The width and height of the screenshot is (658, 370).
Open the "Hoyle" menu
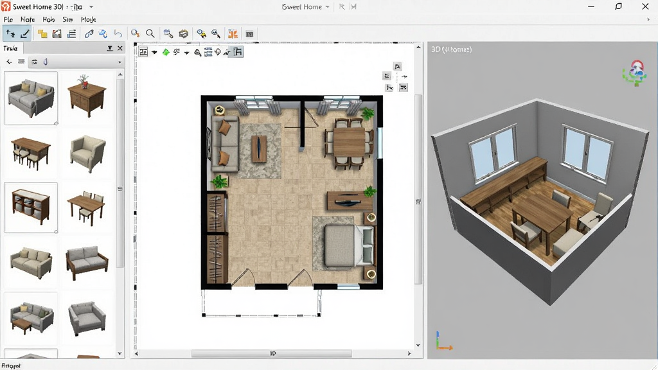click(89, 19)
